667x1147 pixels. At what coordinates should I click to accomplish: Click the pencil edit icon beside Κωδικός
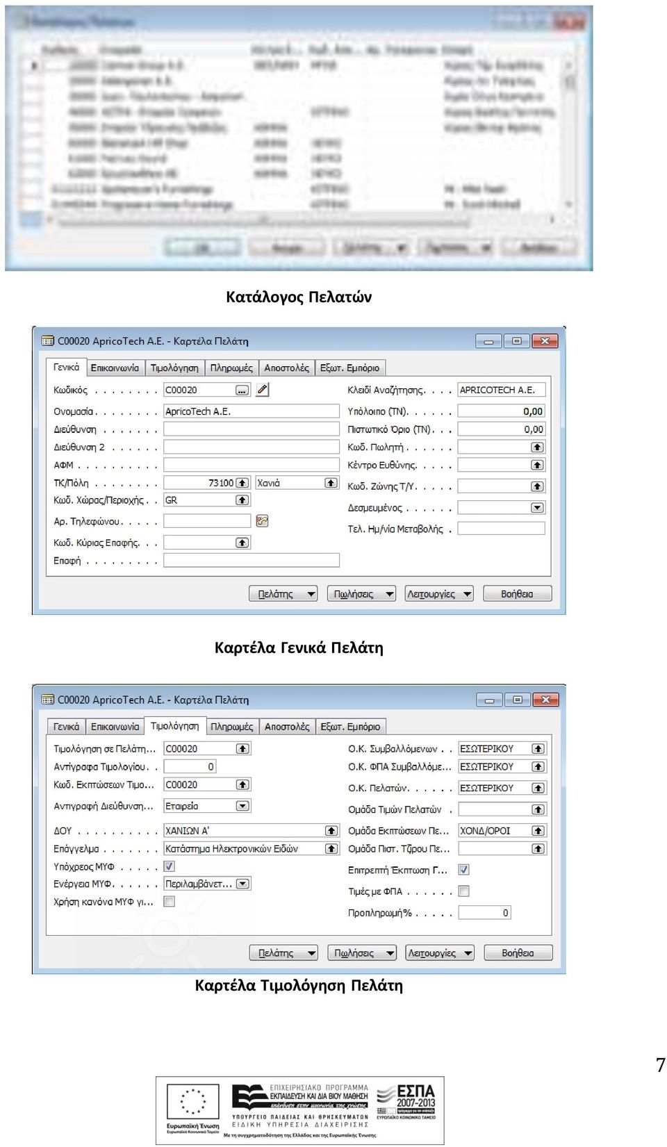click(263, 390)
